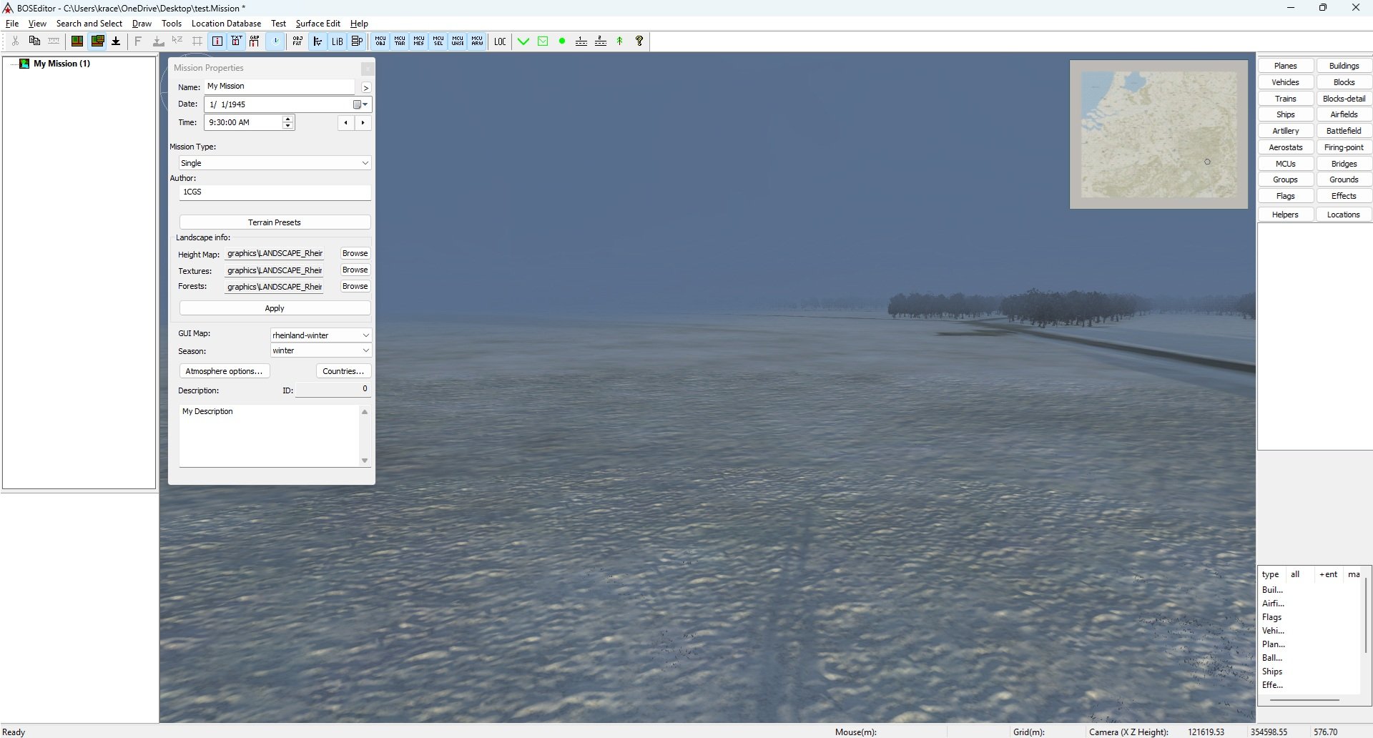Increment the time spinner up arrow
This screenshot has height=738, width=1373.
point(287,119)
